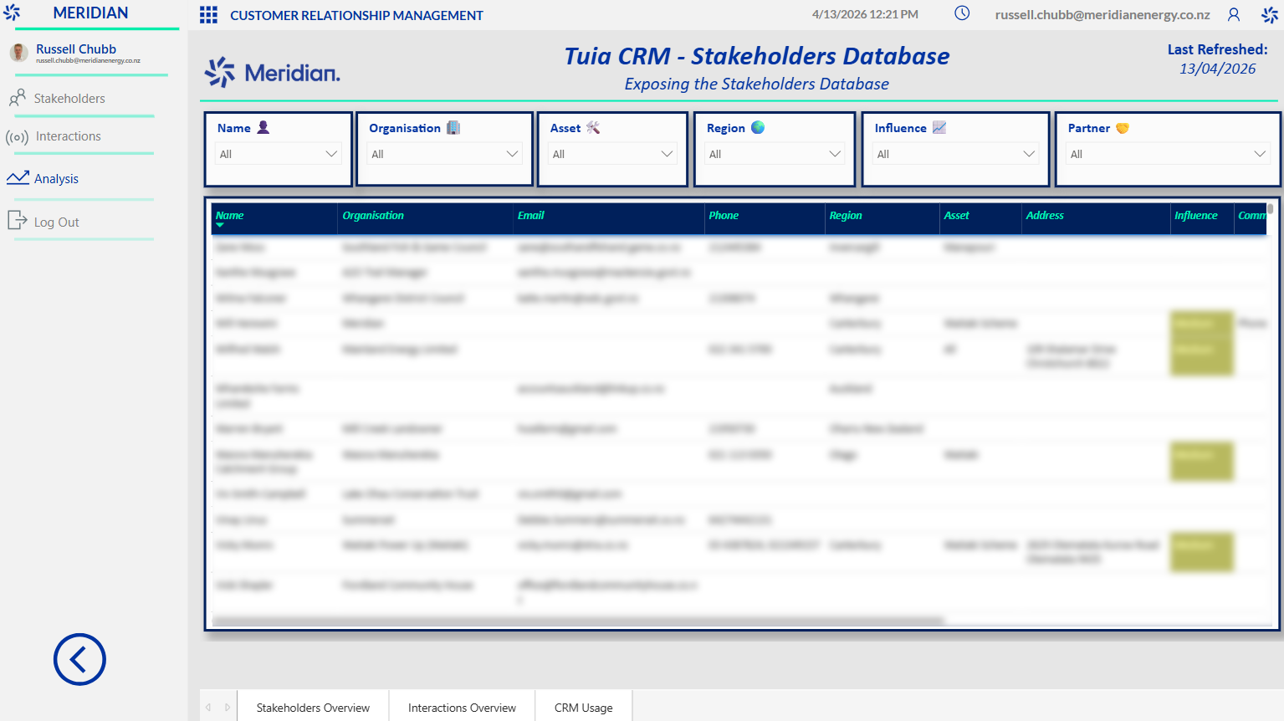The image size is (1284, 721).
Task: Click the Meridian logo in the top-right corner
Action: click(1270, 14)
